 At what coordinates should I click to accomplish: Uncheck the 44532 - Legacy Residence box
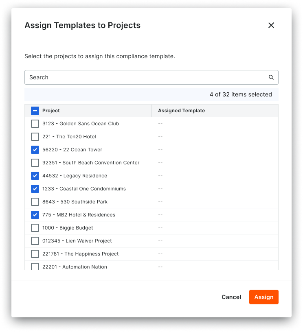click(35, 176)
